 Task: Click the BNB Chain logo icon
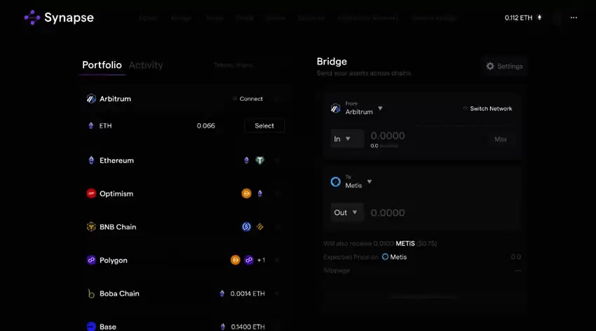click(91, 227)
